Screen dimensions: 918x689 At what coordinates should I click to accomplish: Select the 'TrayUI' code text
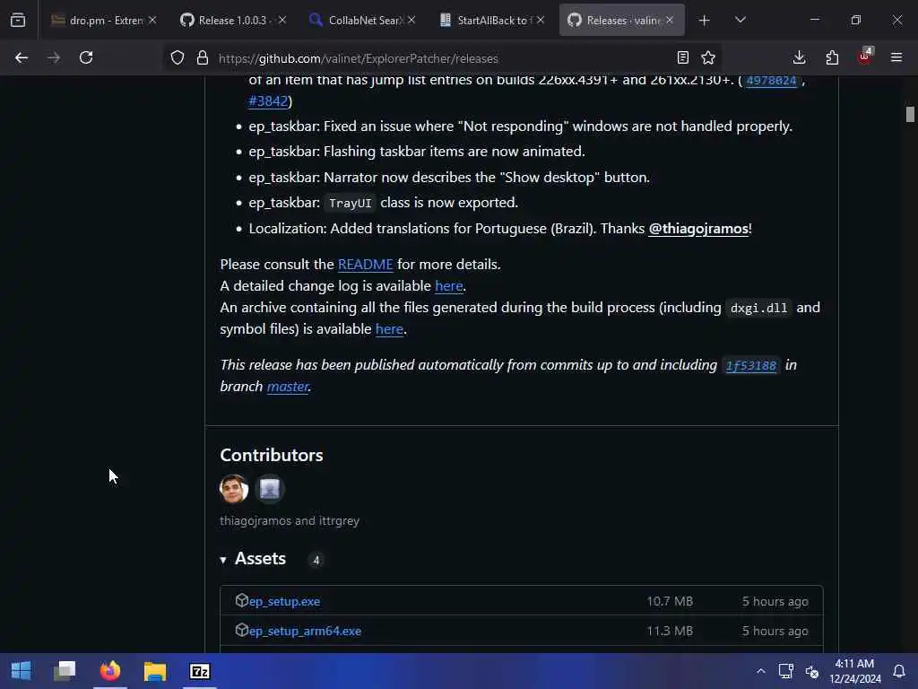coord(351,204)
